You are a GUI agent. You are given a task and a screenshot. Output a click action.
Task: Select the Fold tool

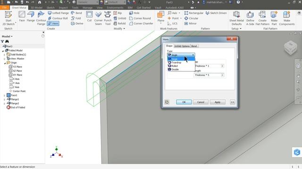pos(76,18)
